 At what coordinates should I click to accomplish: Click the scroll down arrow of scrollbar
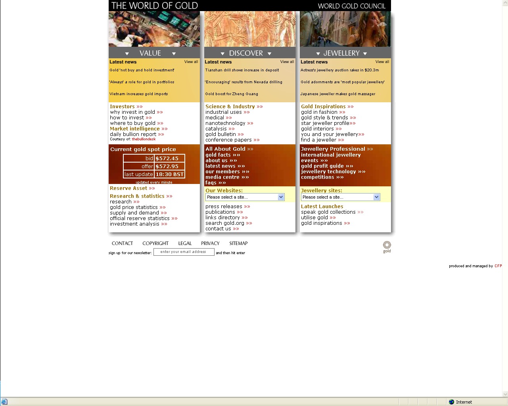(x=505, y=394)
